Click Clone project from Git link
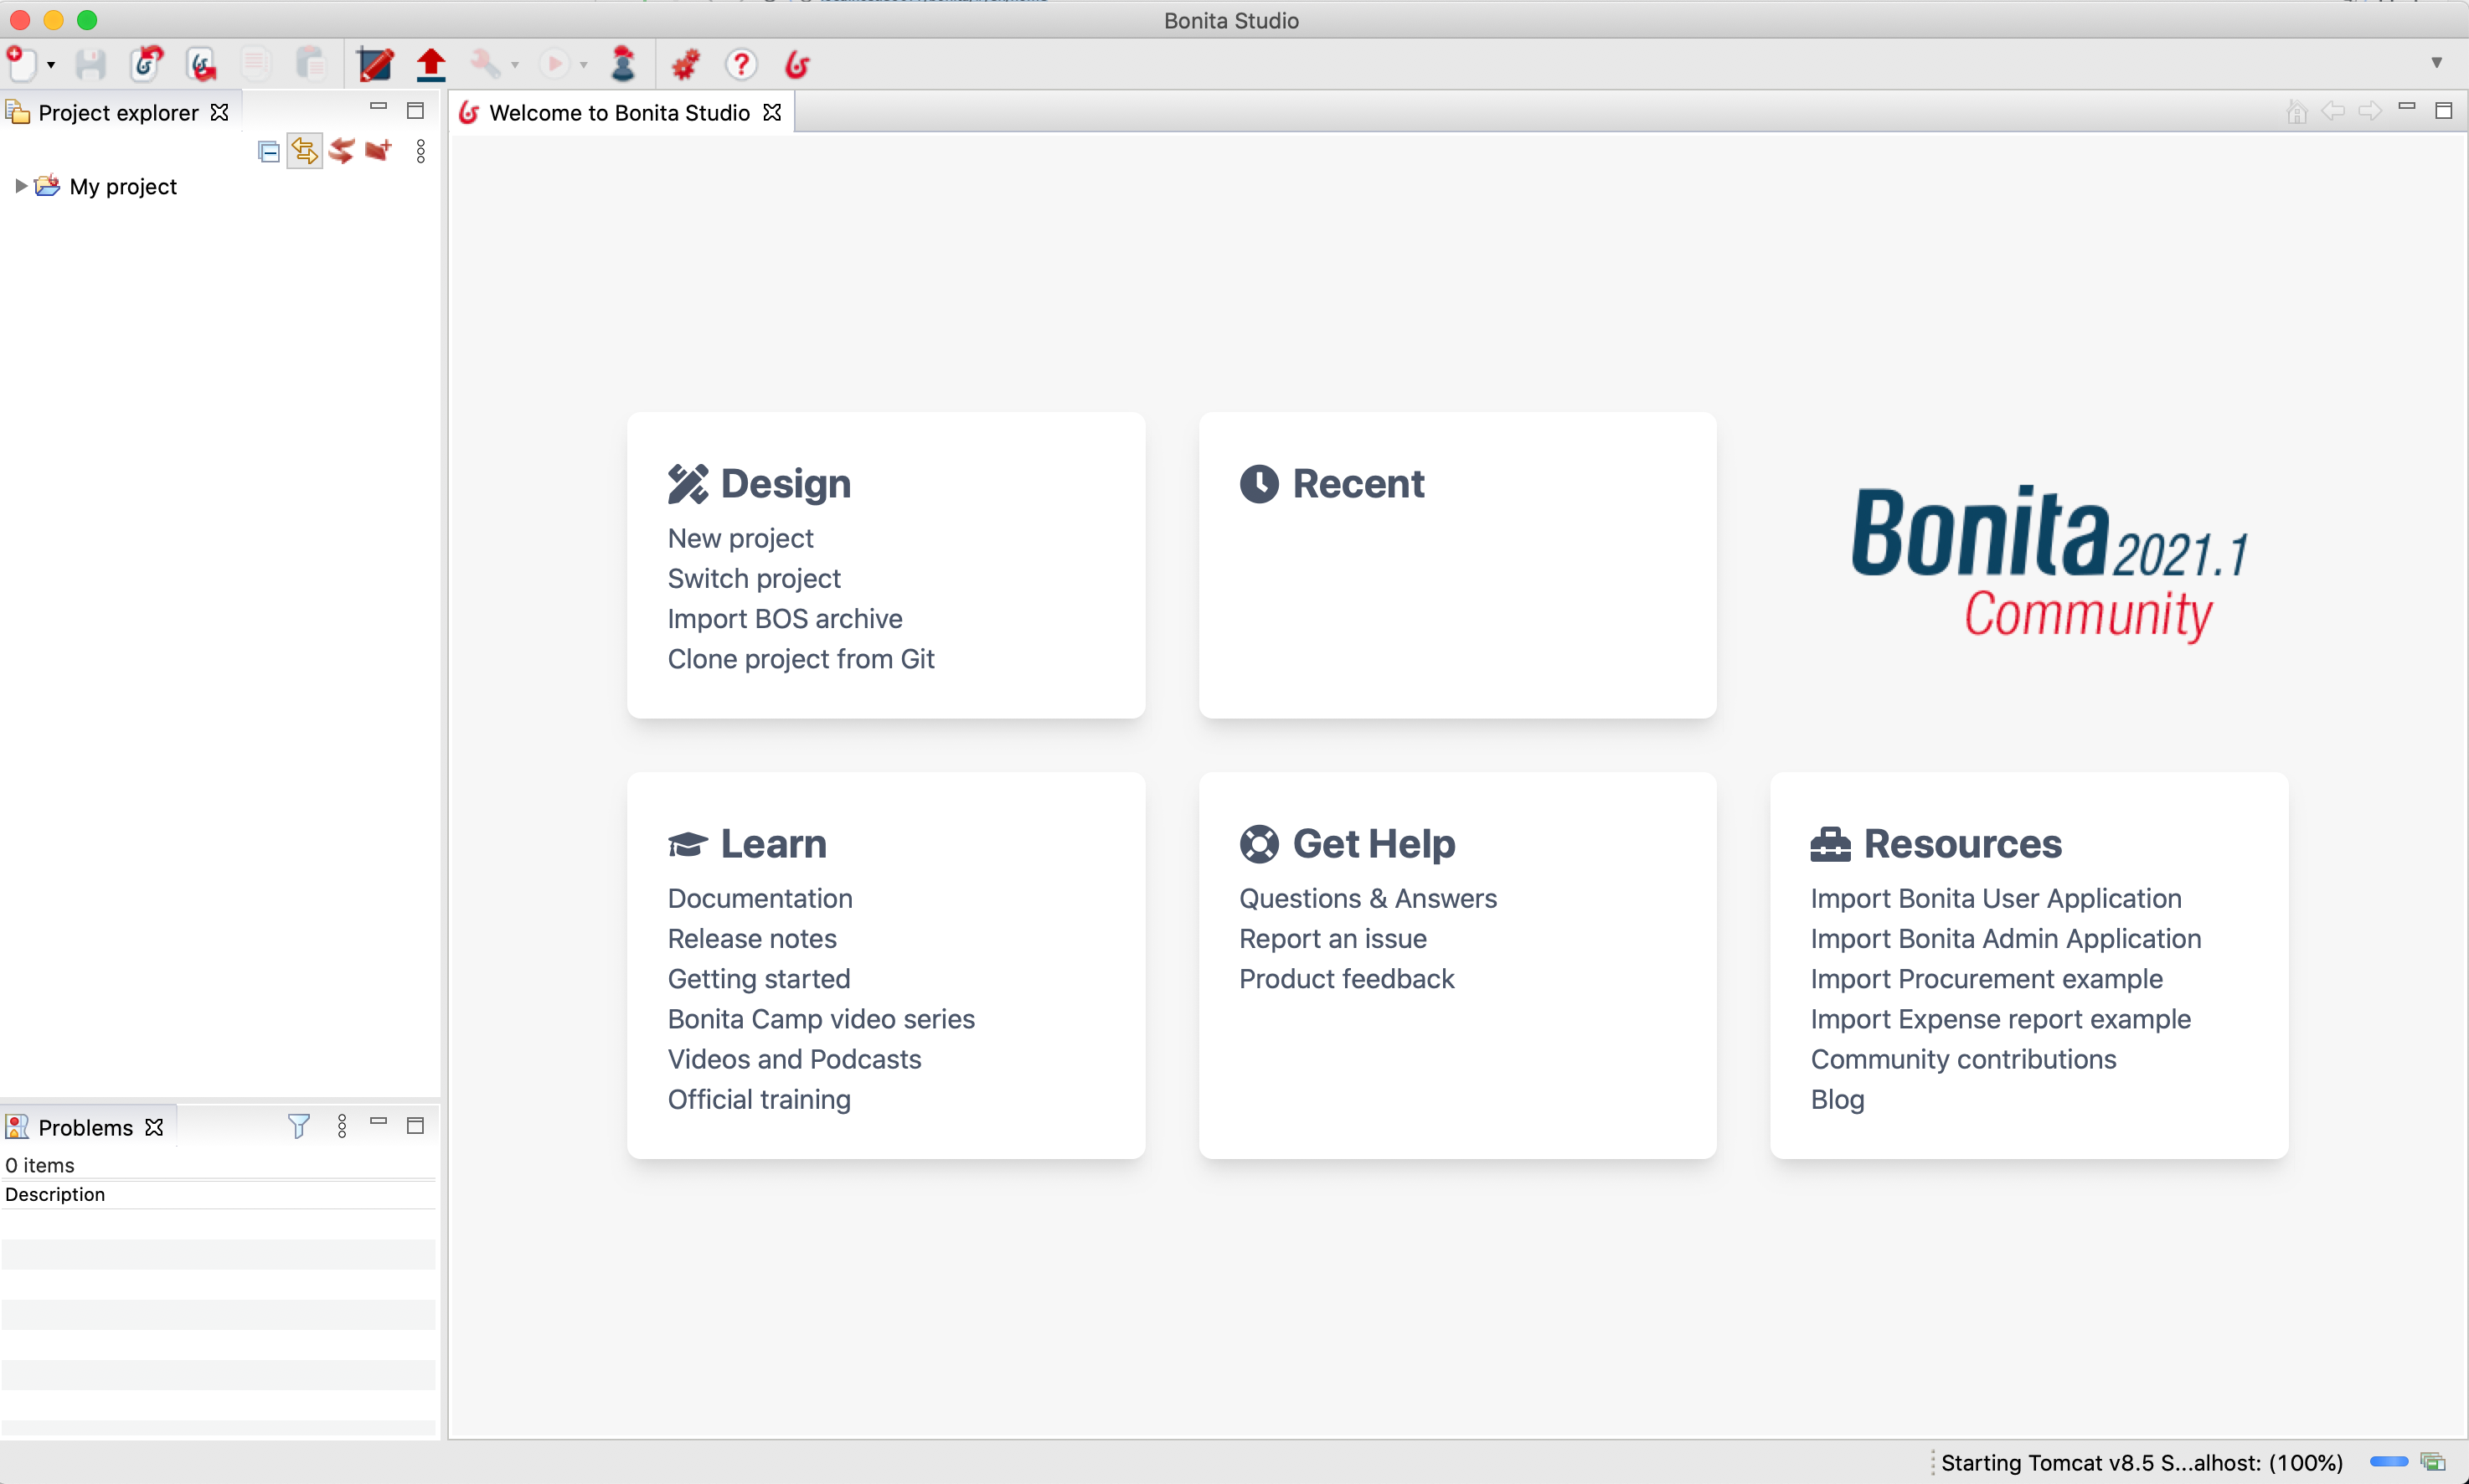This screenshot has height=1484, width=2469. 801,658
